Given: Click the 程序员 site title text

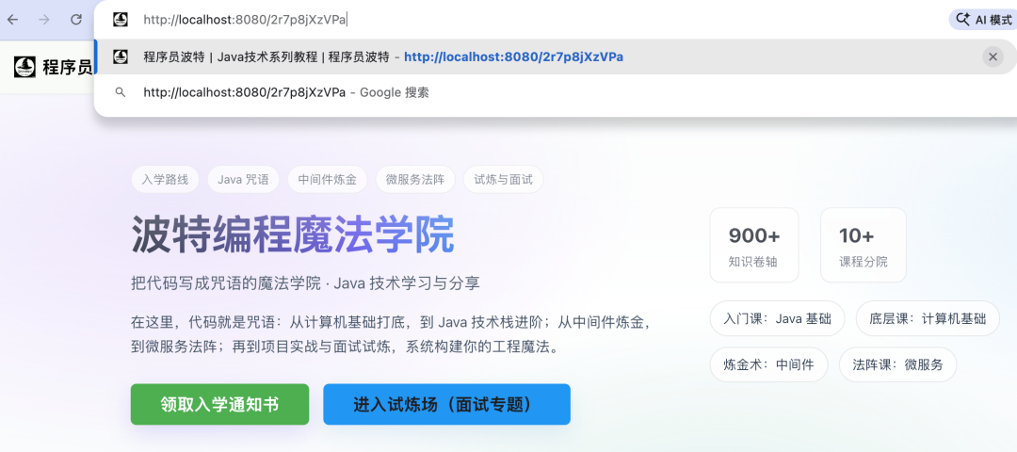Looking at the screenshot, I should (x=67, y=67).
